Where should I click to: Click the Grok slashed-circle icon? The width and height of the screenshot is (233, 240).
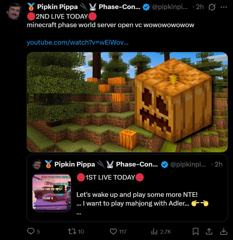coord(212,7)
